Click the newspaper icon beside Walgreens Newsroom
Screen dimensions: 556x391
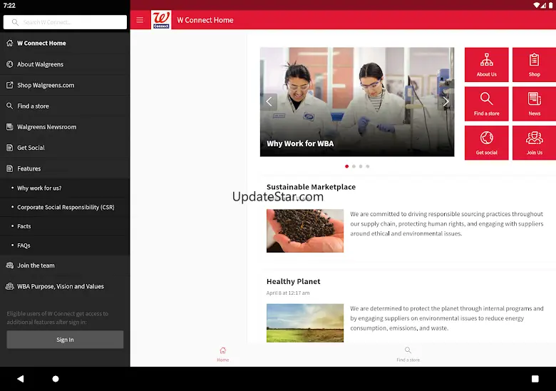pos(9,127)
